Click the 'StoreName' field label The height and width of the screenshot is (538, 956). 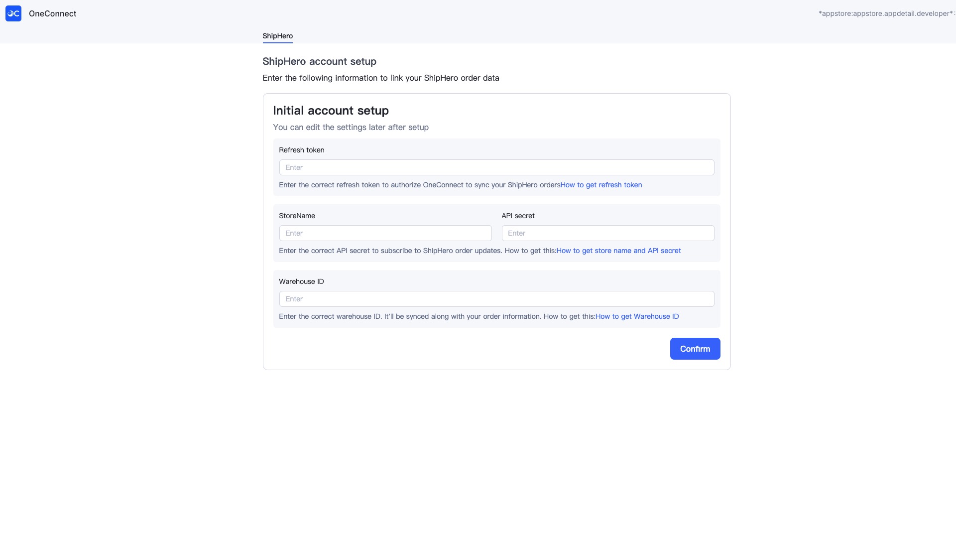(297, 216)
